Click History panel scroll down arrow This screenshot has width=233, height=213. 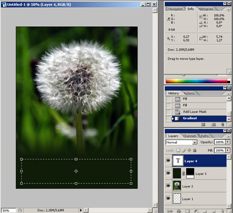(x=229, y=119)
